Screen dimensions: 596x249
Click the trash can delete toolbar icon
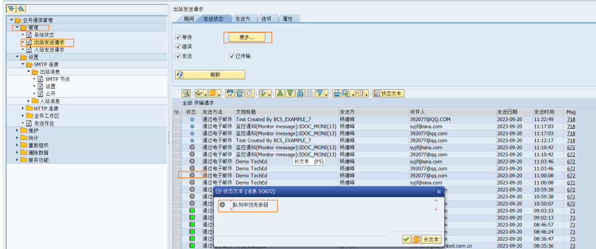[240, 94]
